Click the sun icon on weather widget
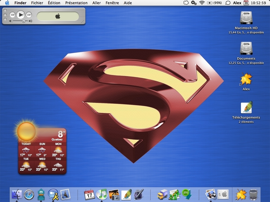The height and width of the screenshot is (202, 270). [26, 131]
